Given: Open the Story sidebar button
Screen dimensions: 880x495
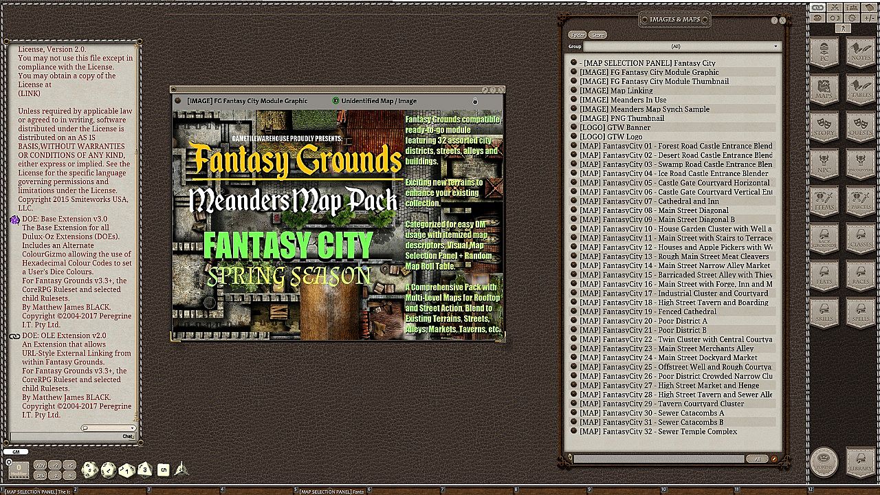Looking at the screenshot, I should click(824, 127).
